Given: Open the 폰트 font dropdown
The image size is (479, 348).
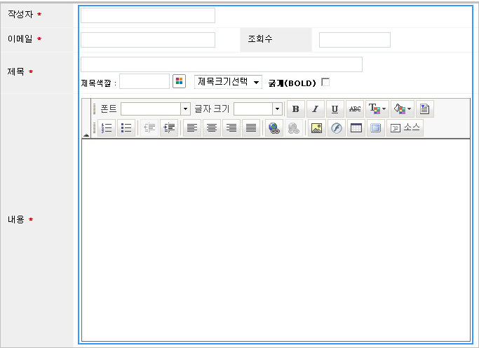Looking at the screenshot, I should click(x=156, y=109).
